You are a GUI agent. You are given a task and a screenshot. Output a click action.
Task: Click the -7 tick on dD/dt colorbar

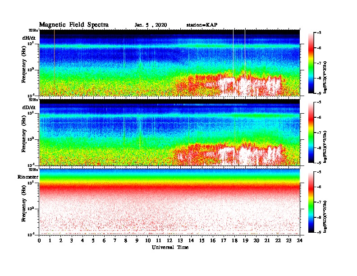click(319, 133)
